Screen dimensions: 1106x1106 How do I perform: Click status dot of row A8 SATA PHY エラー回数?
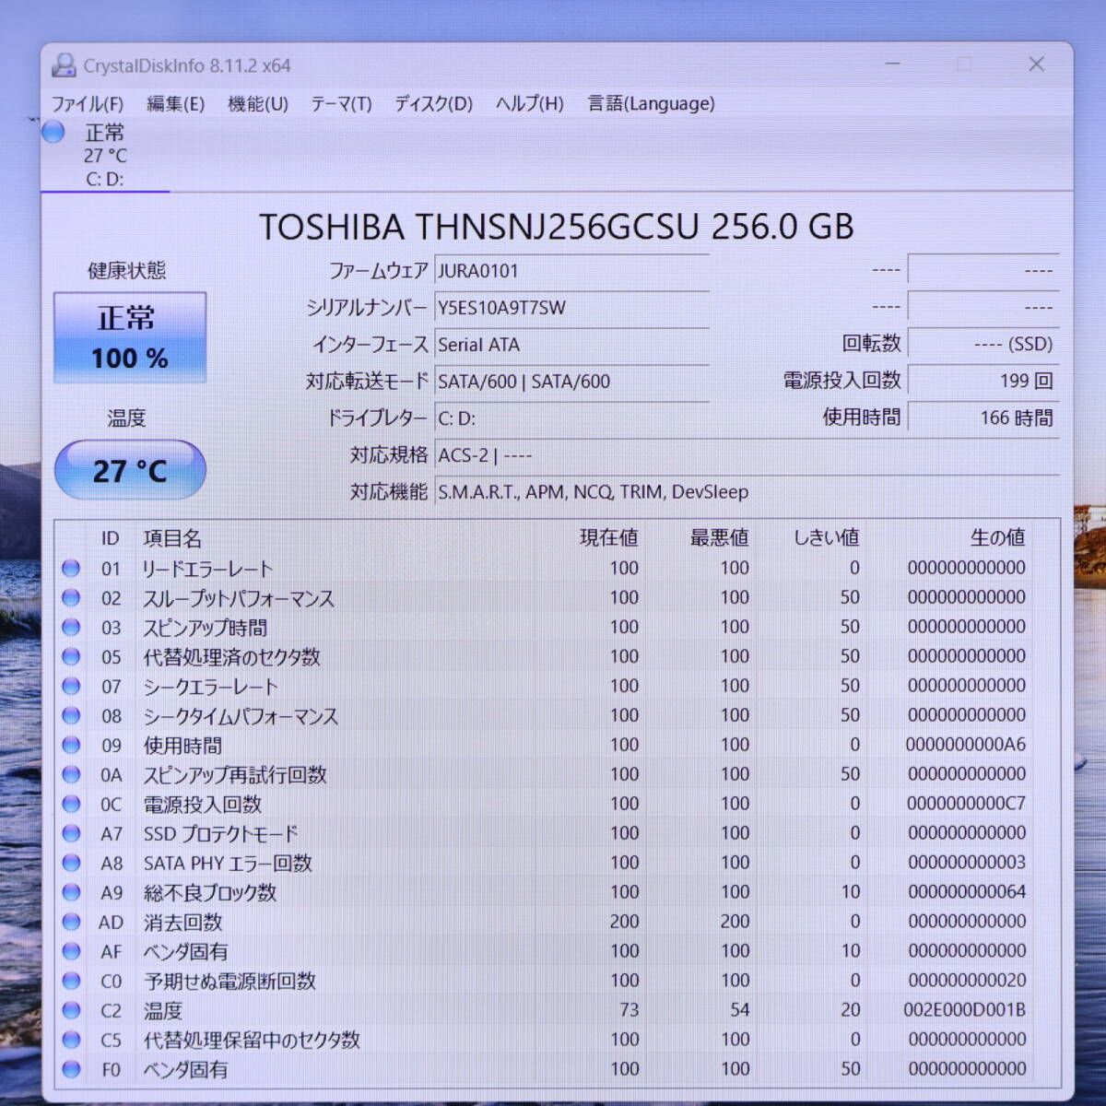point(71,864)
